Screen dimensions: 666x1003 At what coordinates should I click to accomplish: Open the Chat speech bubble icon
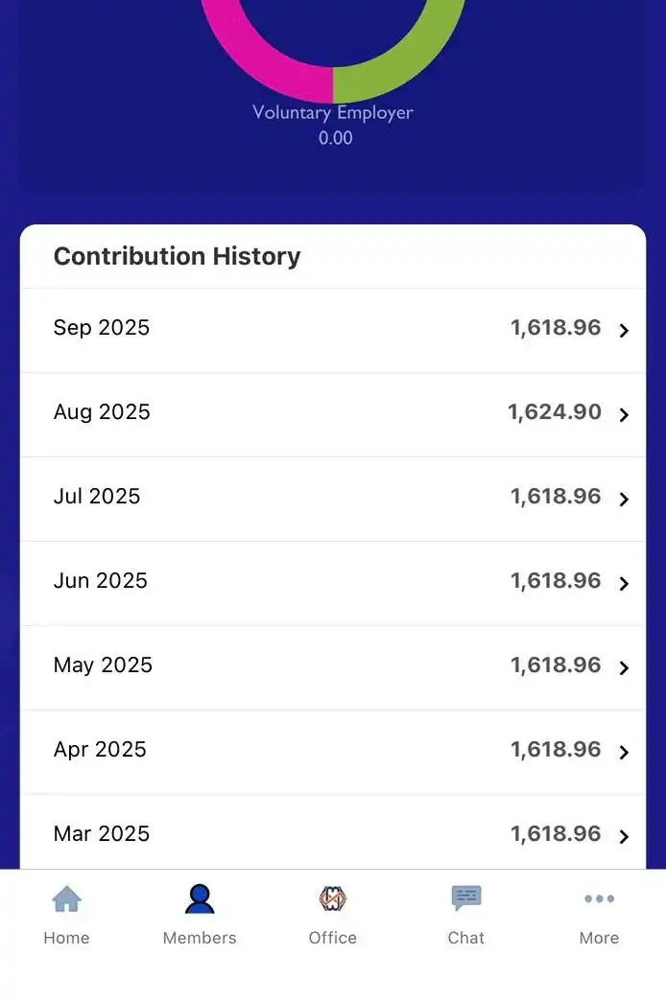coord(466,898)
